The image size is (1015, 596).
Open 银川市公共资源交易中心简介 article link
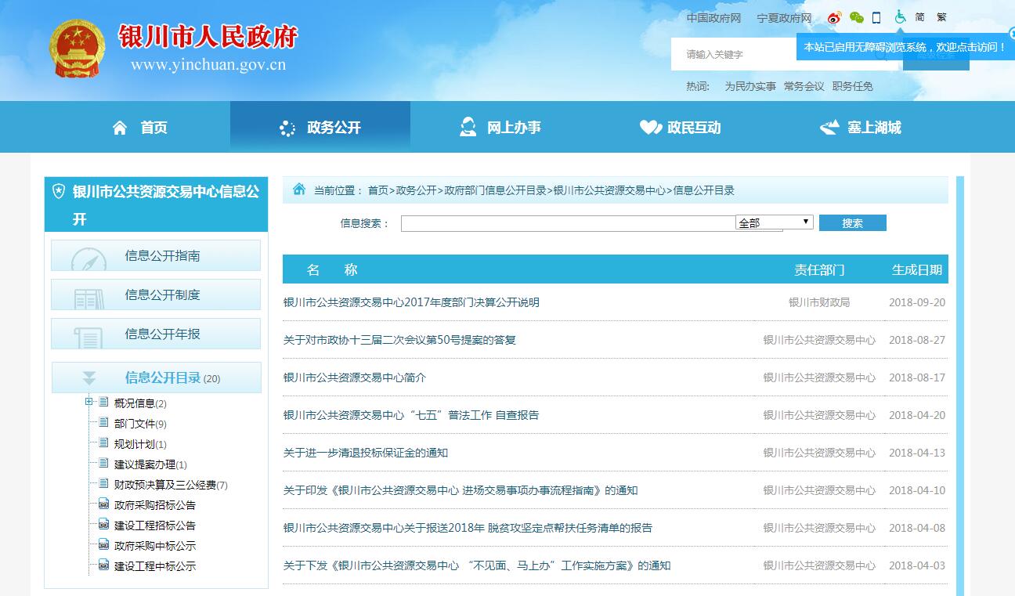coord(355,377)
